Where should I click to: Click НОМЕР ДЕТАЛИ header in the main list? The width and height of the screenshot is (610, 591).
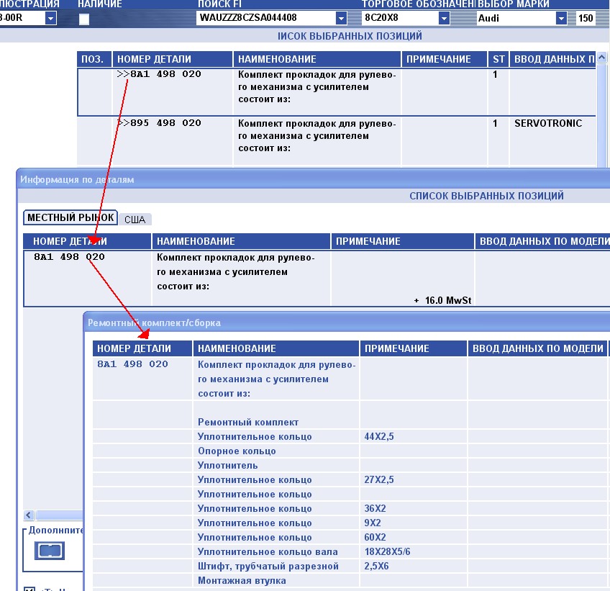coord(173,59)
